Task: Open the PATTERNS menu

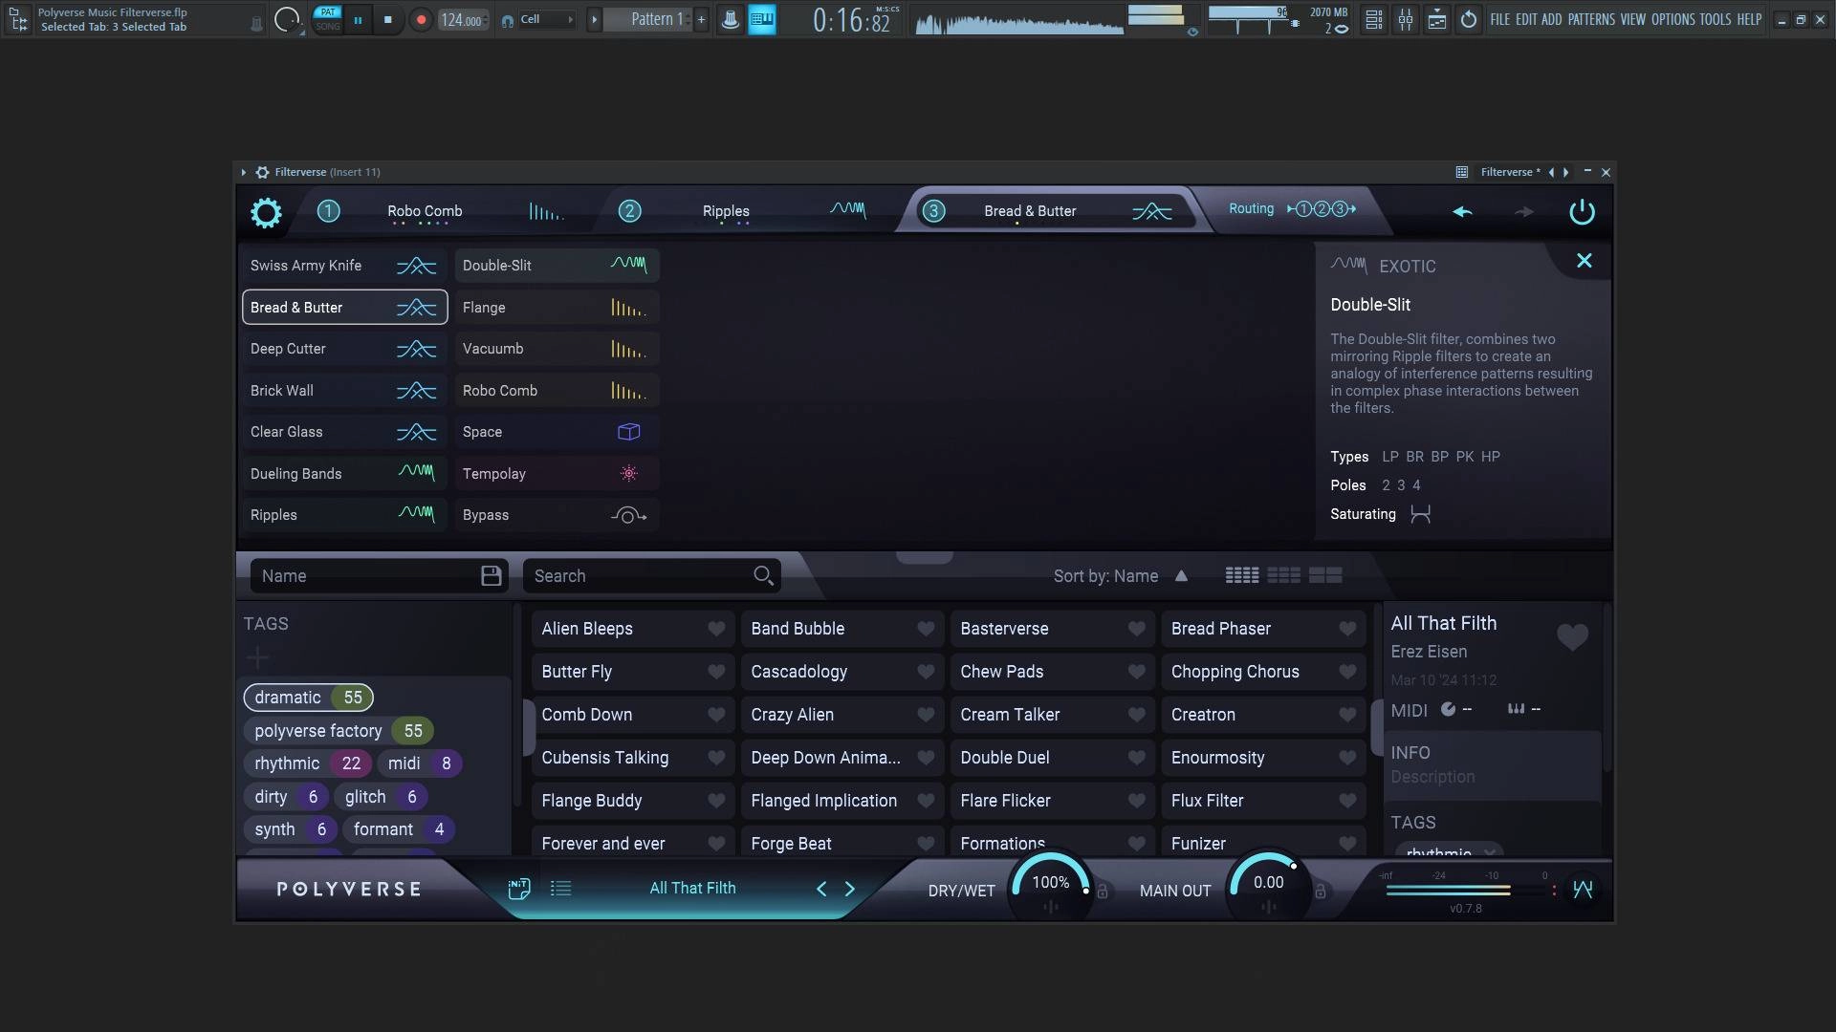Action: coord(1591,19)
